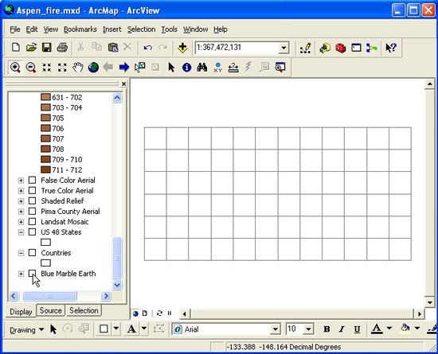Click the Full Extent globe icon
Screen dimensions: 438x354
point(94,68)
